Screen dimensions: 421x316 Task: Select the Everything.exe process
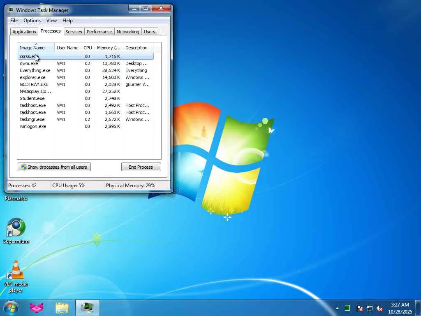click(x=86, y=70)
